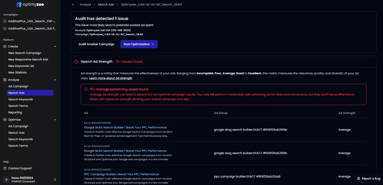Open Search Keywords under Analyze
Screen dimensions: 383x185
click(20, 100)
